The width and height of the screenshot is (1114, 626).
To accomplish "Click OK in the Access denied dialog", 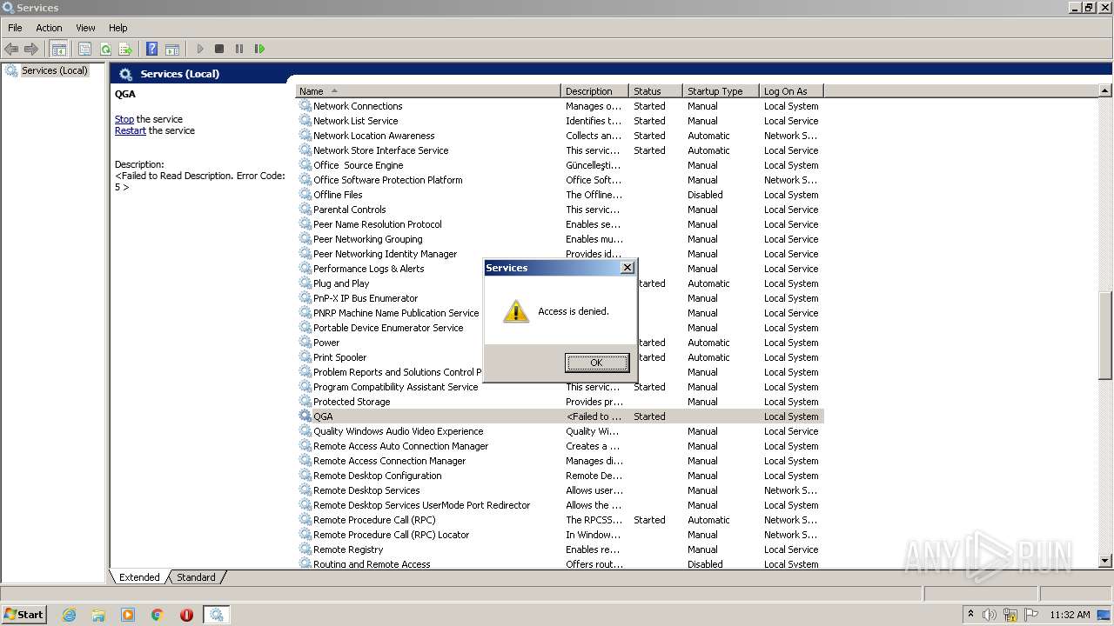I will (x=596, y=363).
